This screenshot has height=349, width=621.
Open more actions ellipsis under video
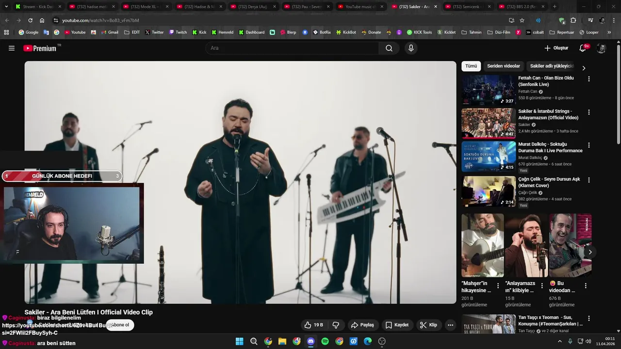click(x=450, y=325)
